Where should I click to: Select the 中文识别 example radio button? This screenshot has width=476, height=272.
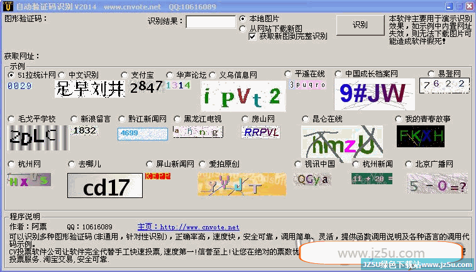(62, 75)
